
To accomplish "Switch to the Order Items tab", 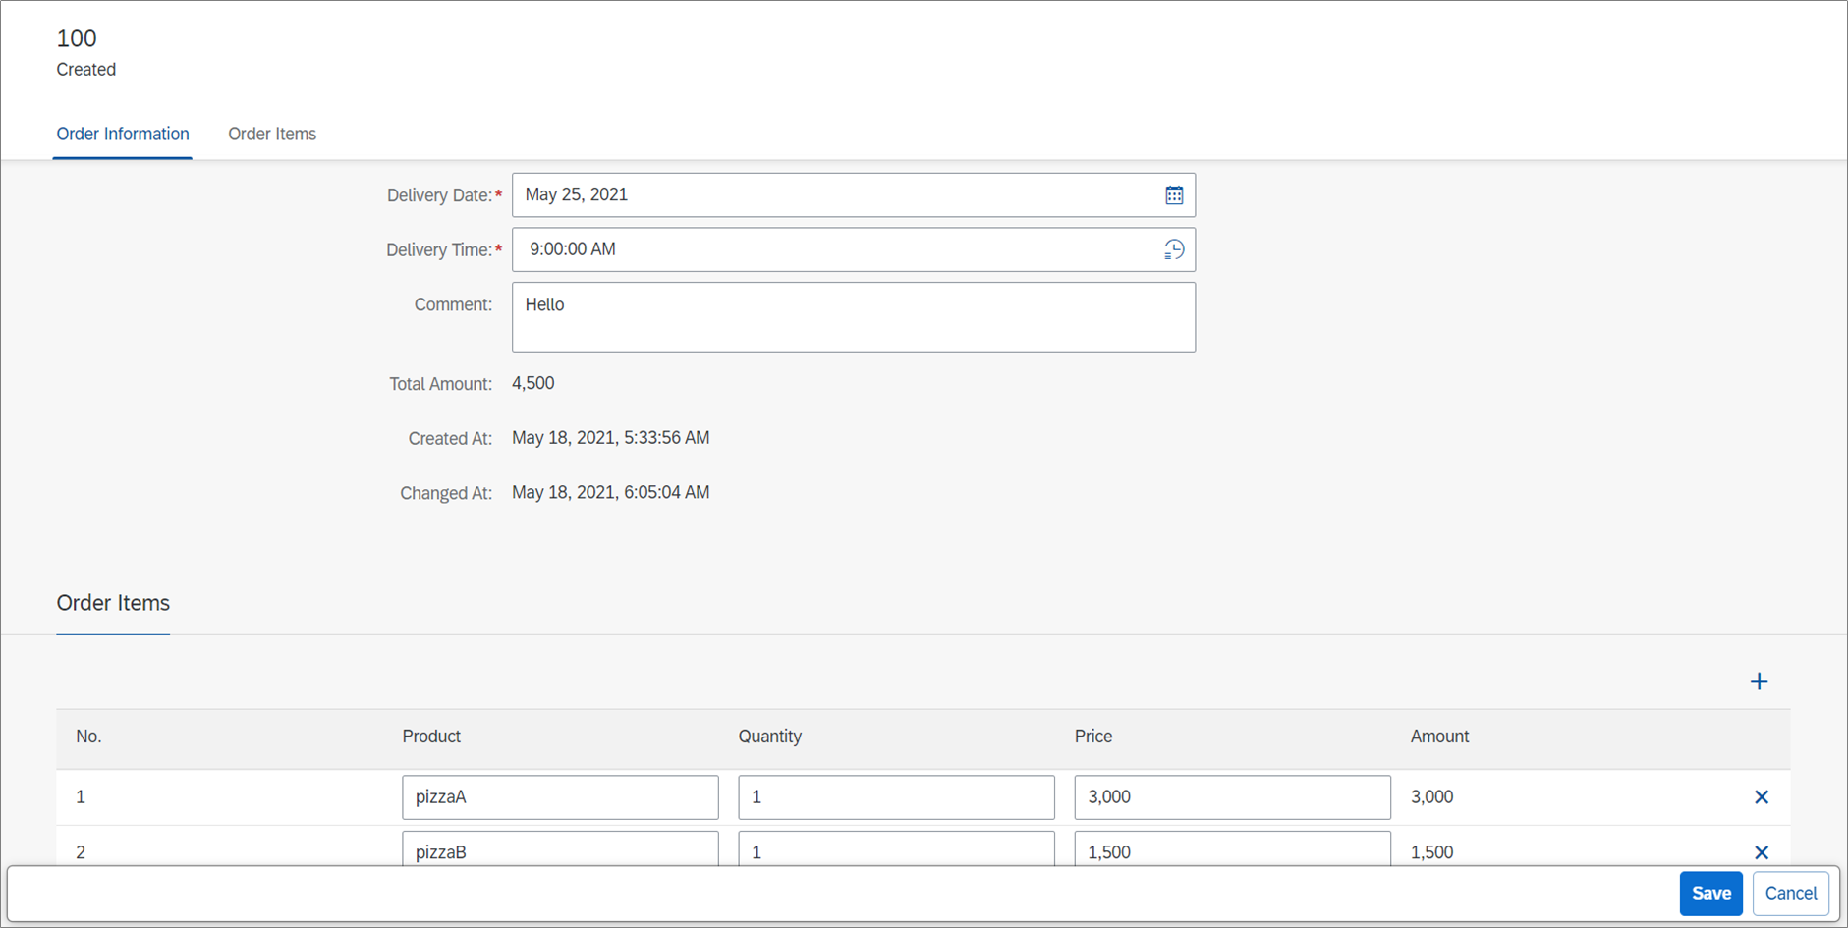I will 272,134.
